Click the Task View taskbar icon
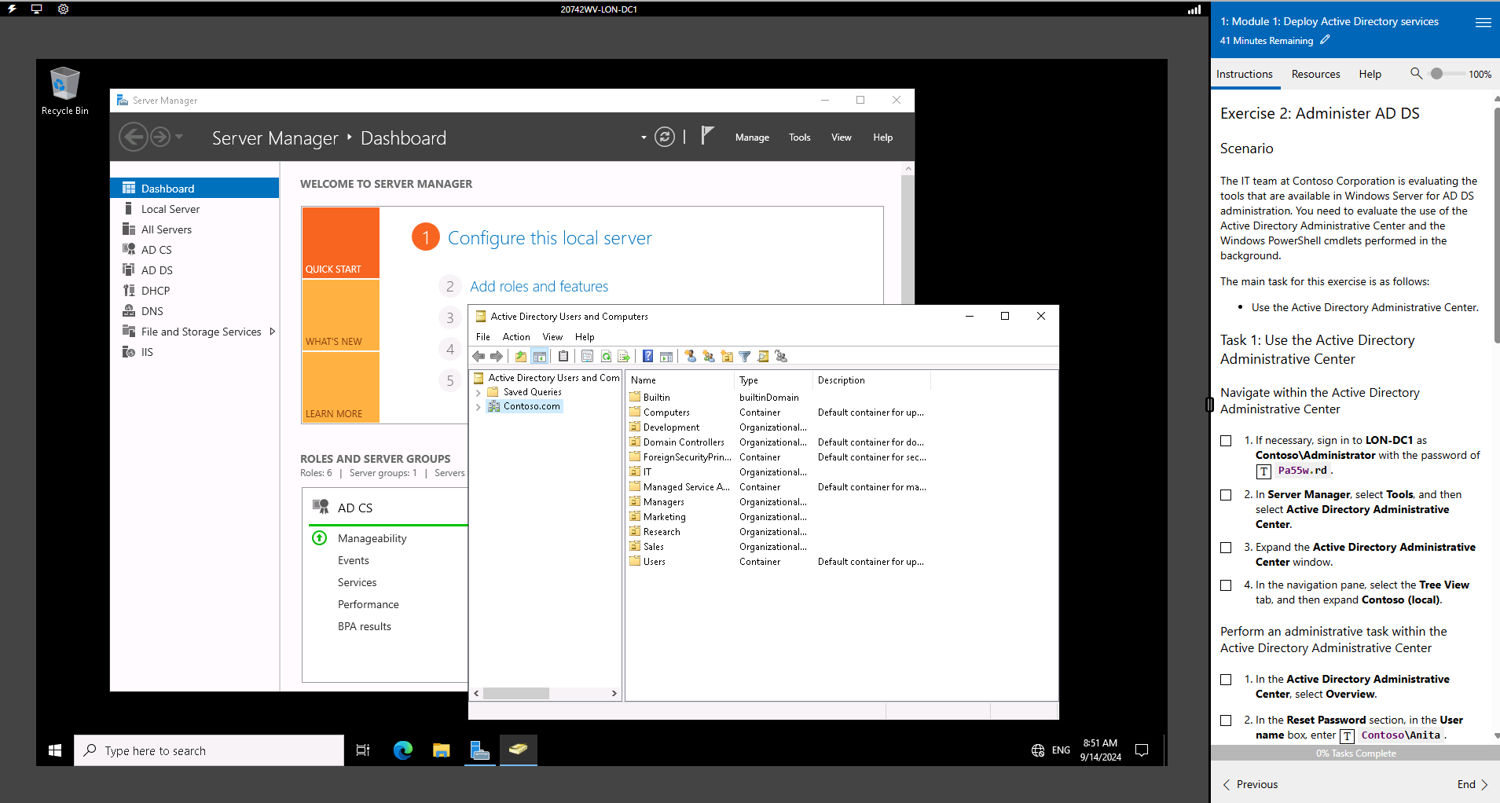The height and width of the screenshot is (803, 1500). pyautogui.click(x=363, y=750)
